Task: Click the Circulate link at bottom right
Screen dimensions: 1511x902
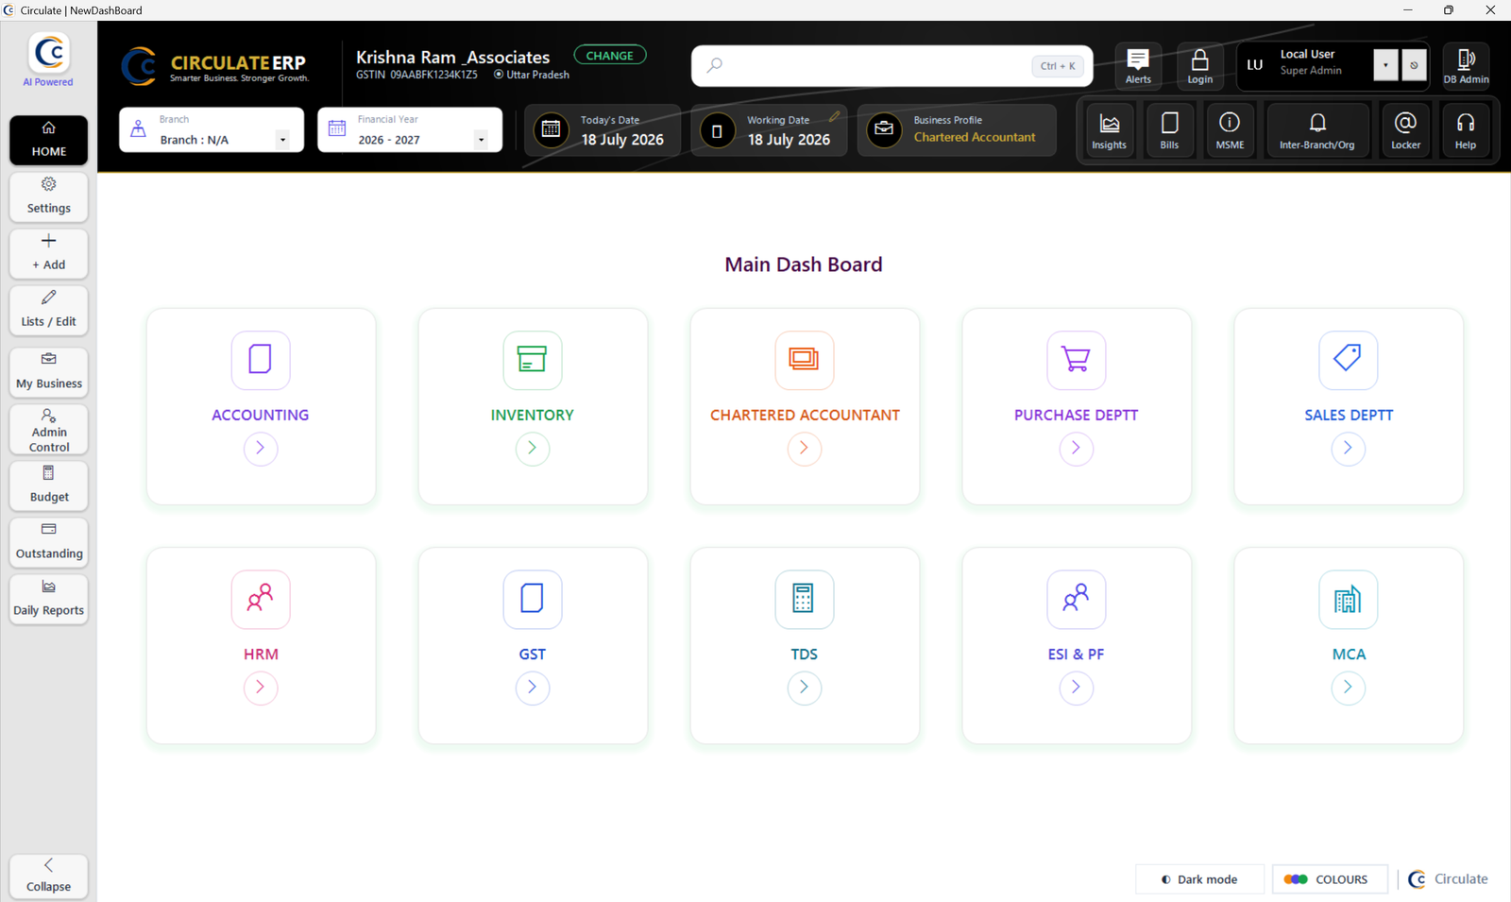Action: [1448, 879]
